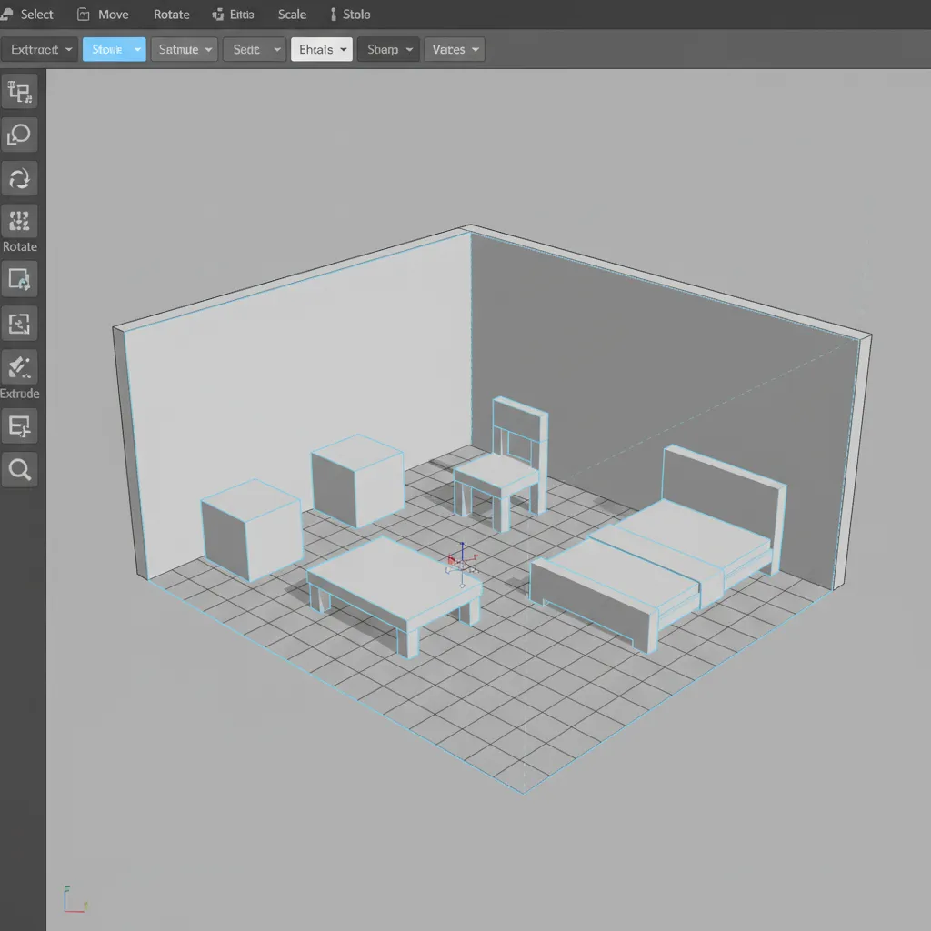Toggle the highlighted Stone mode button

[x=113, y=49]
